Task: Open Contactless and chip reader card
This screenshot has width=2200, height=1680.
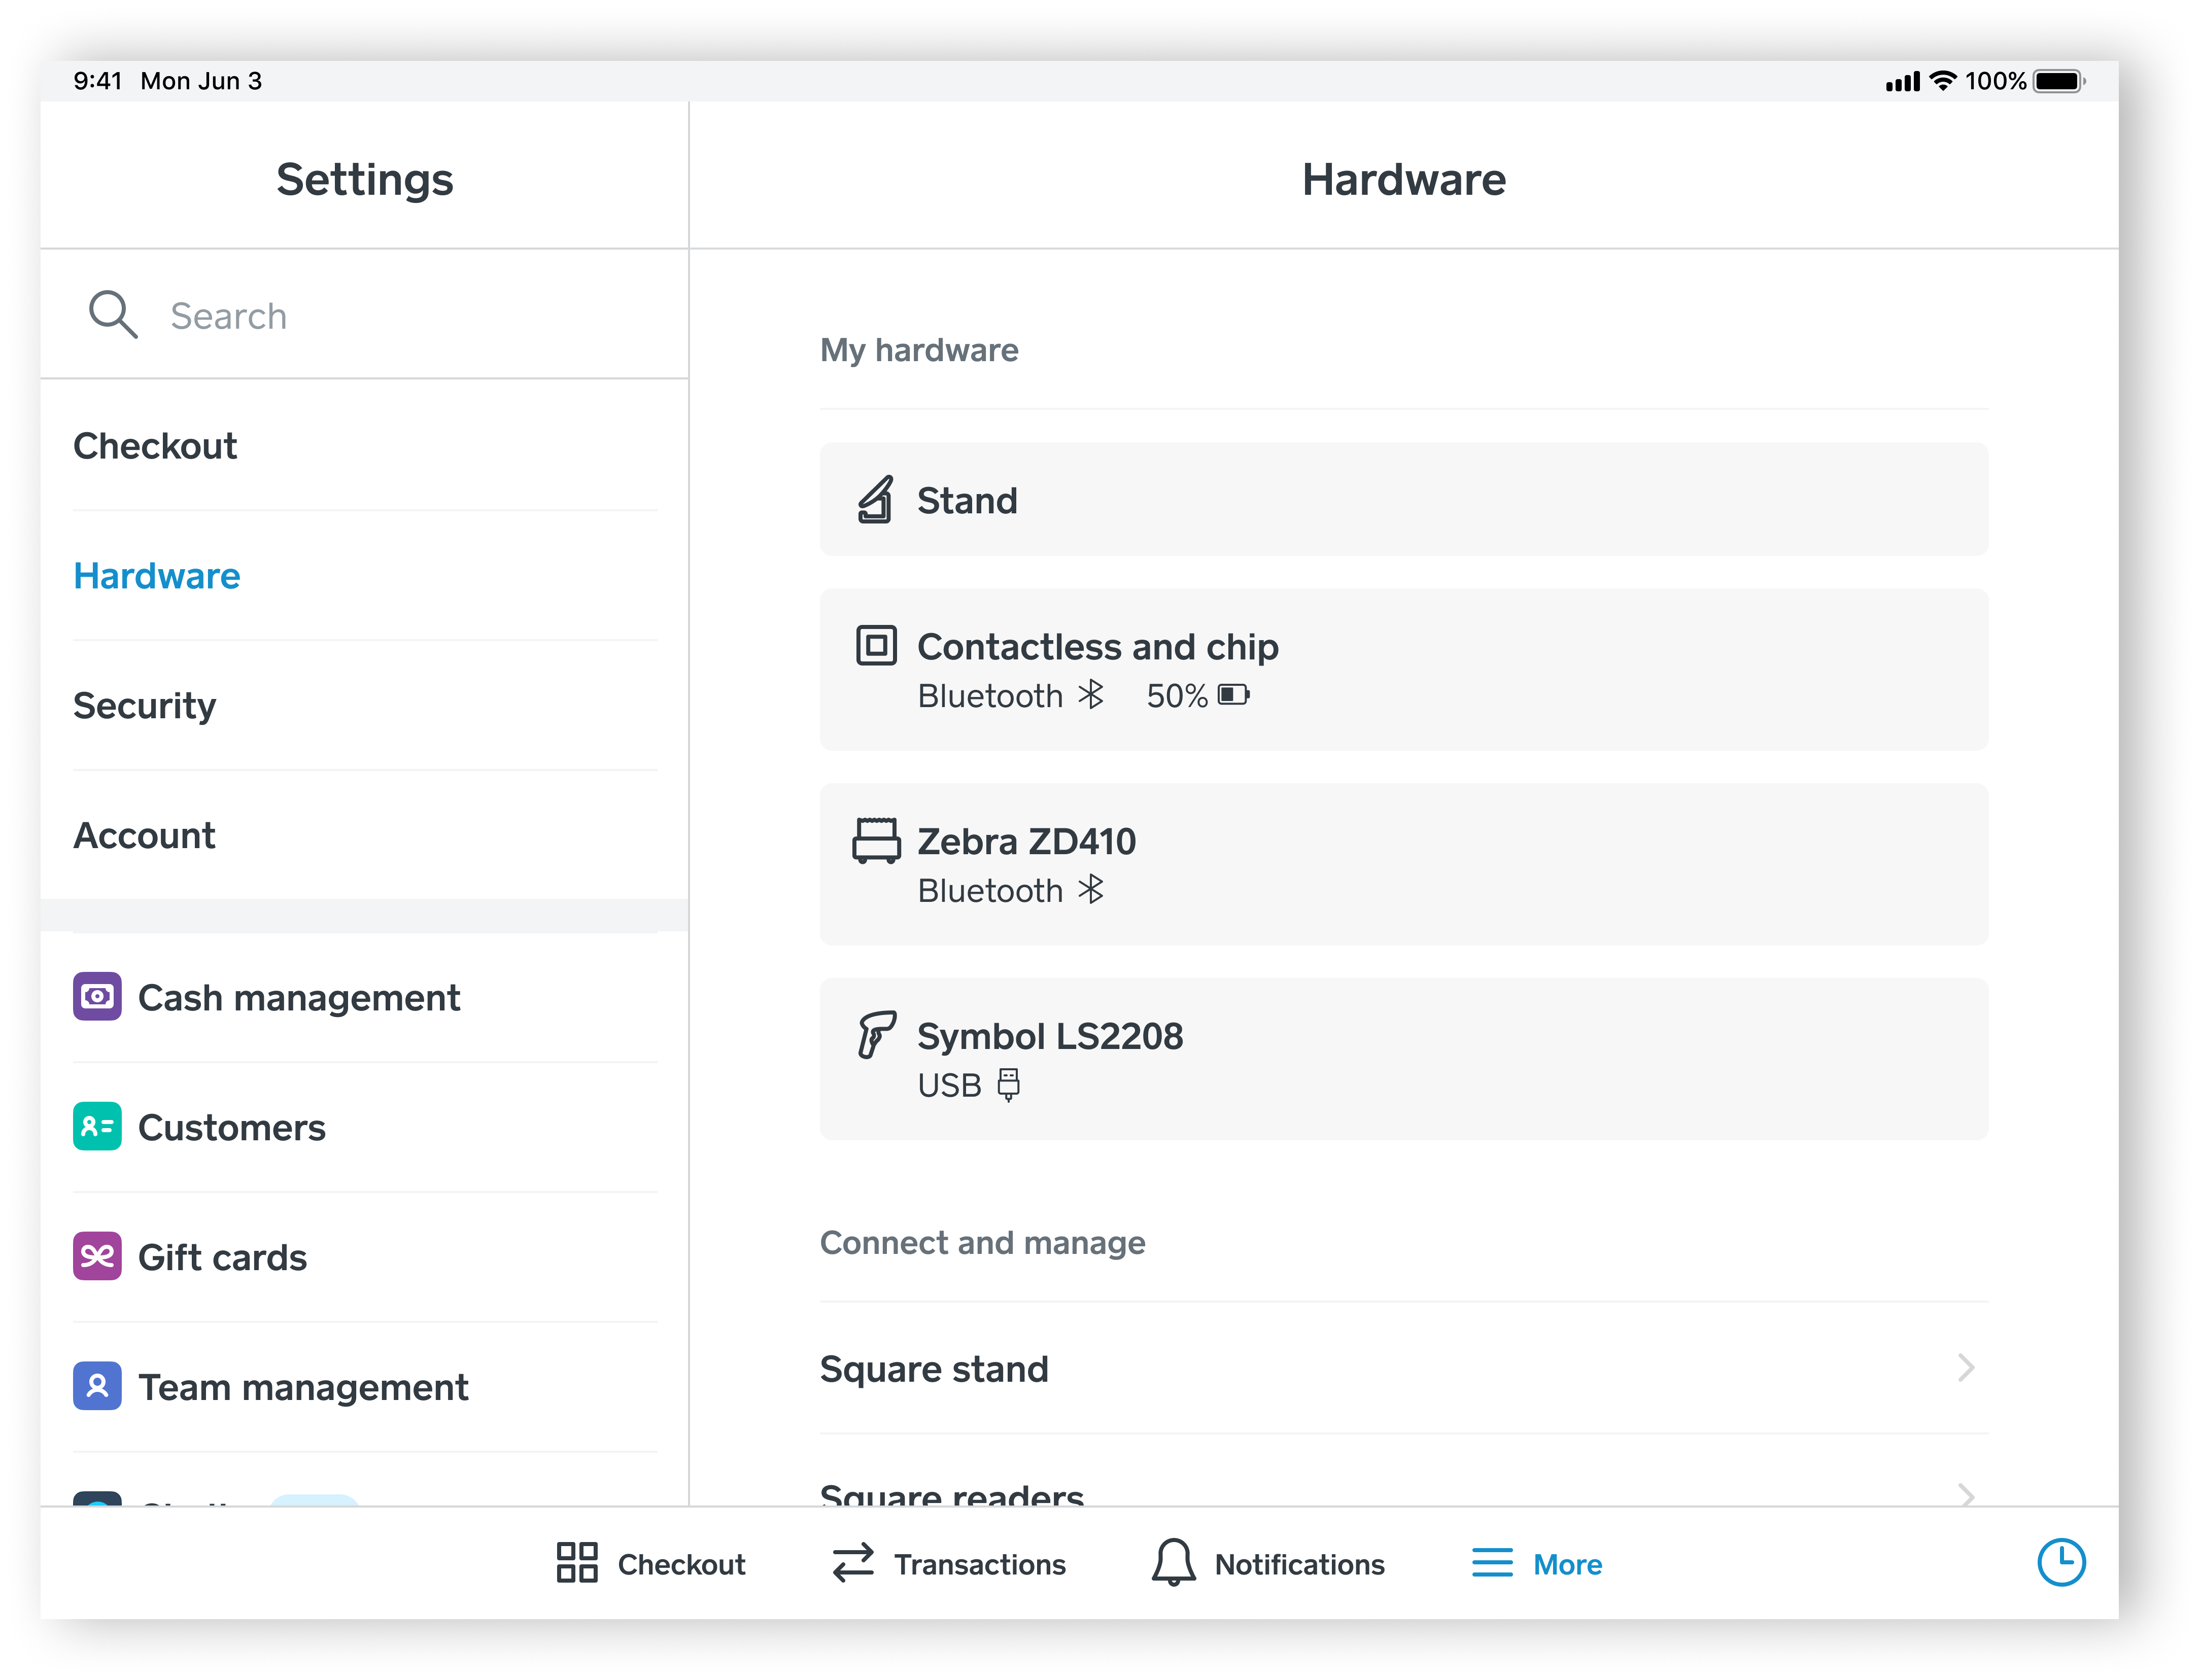Action: point(1403,669)
